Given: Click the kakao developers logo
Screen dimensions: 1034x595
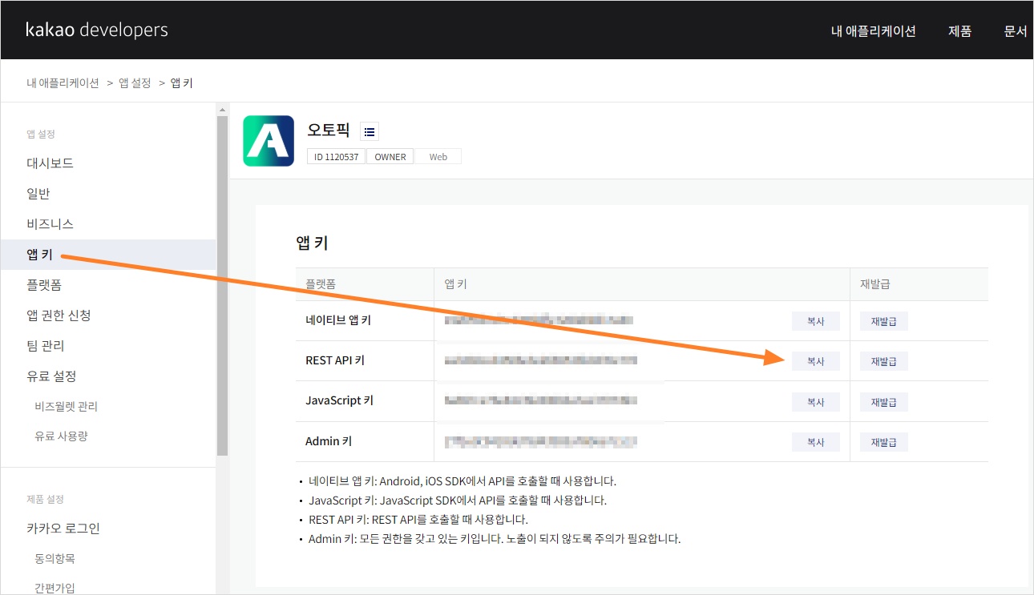Looking at the screenshot, I should pos(97,30).
